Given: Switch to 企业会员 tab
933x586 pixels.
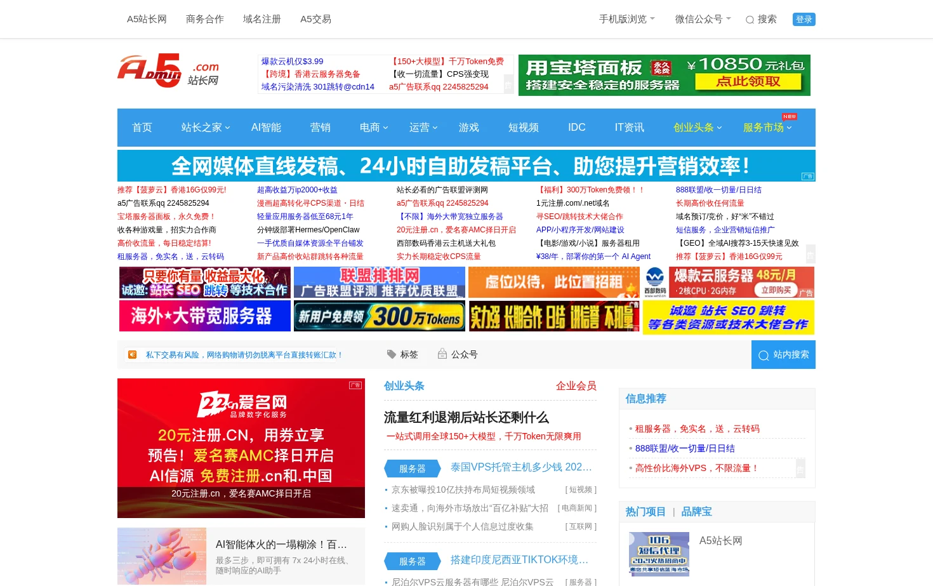Looking at the screenshot, I should click(576, 386).
